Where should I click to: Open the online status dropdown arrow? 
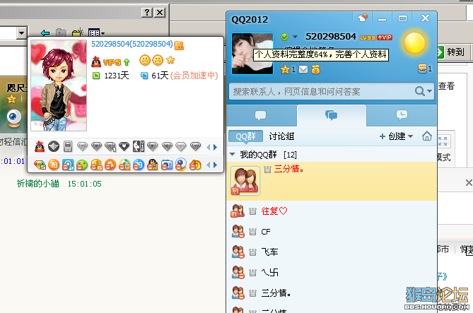(295, 37)
